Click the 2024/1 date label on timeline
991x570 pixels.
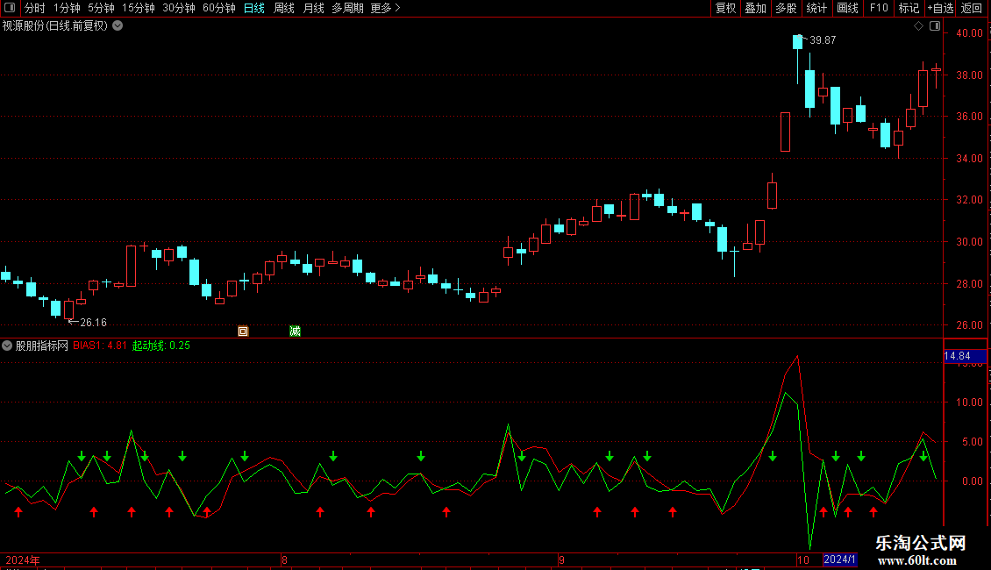coord(839,559)
